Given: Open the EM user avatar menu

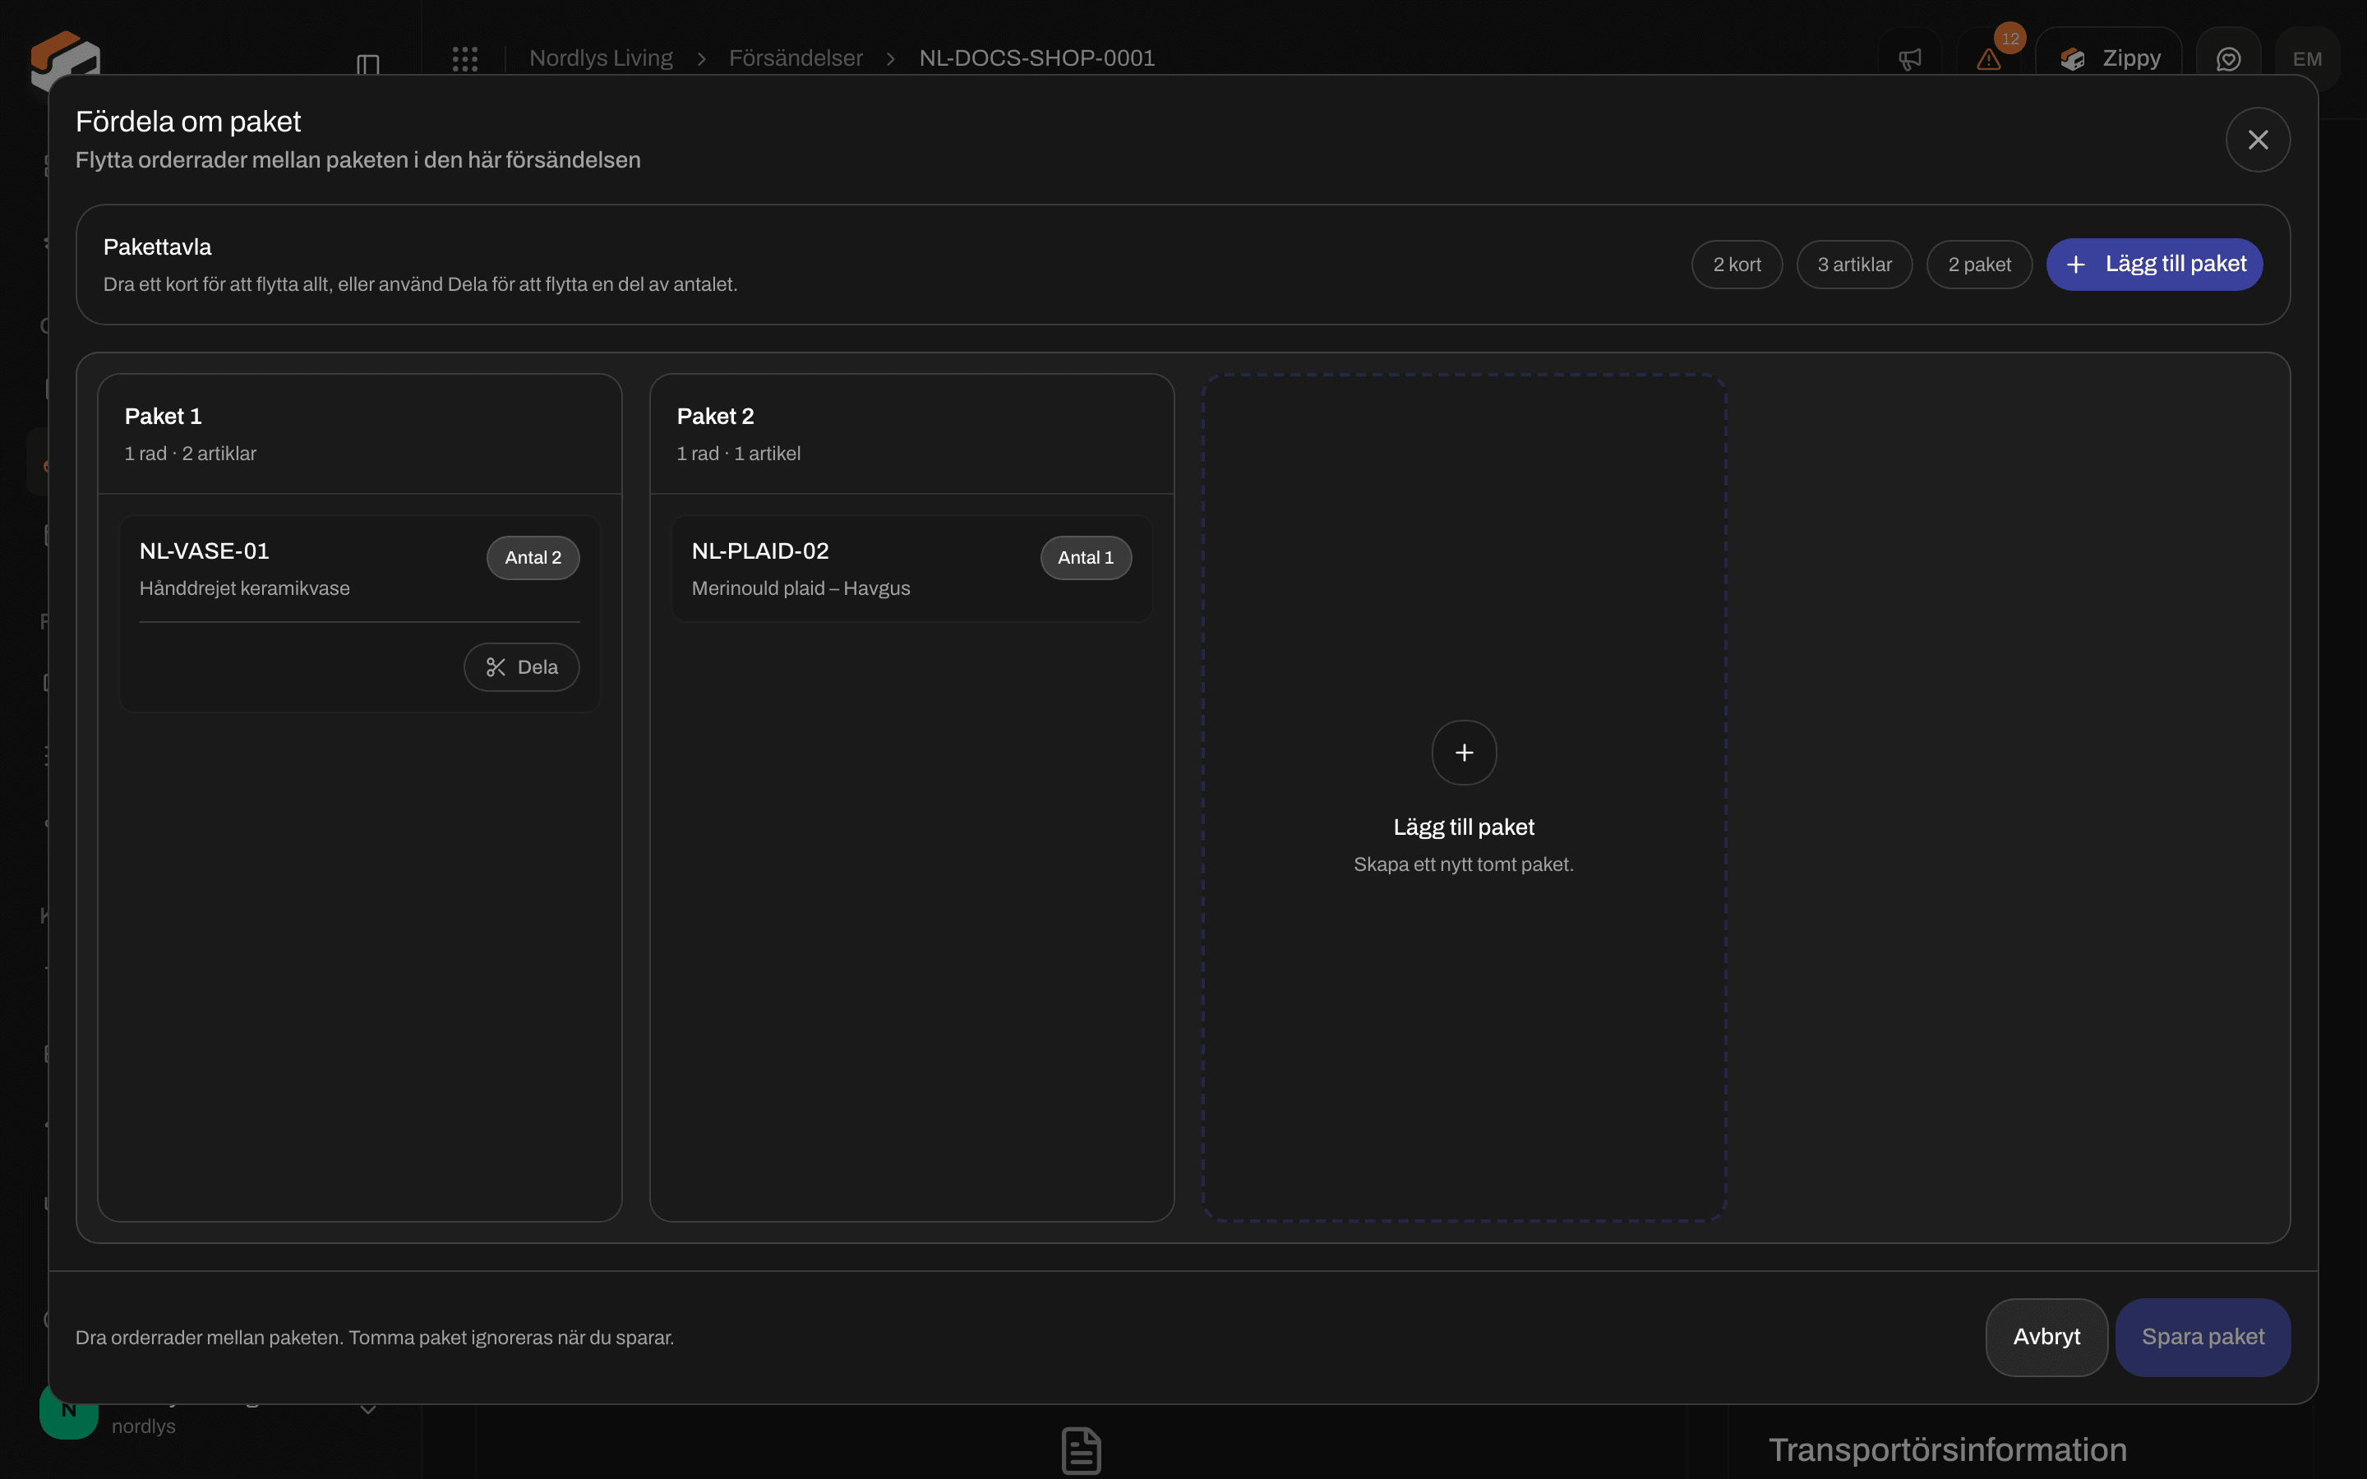Looking at the screenshot, I should coord(2307,58).
